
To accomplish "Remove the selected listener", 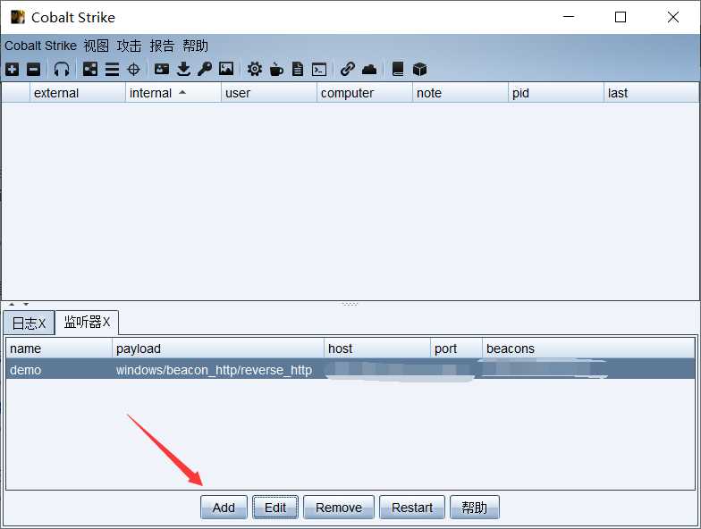I will pyautogui.click(x=338, y=508).
